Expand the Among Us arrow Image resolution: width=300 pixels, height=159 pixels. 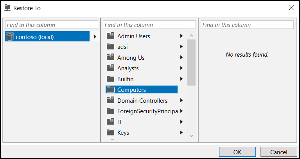pyautogui.click(x=181, y=57)
